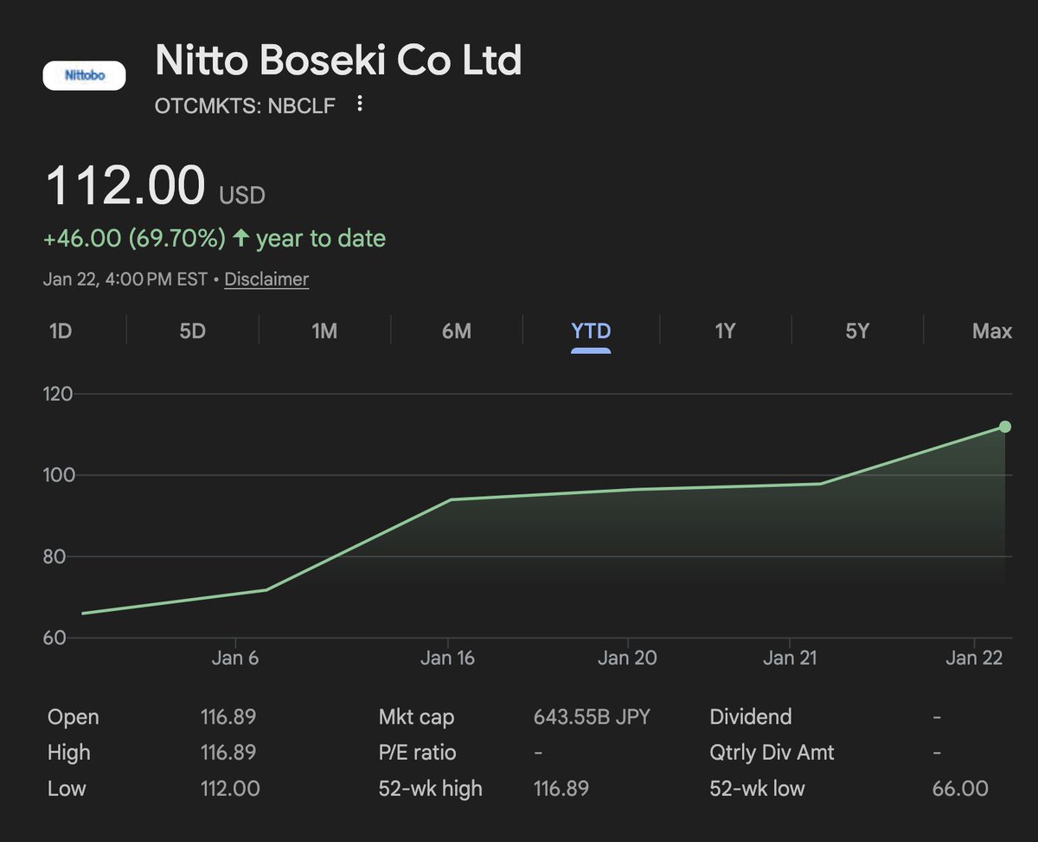1038x842 pixels.
Task: Switch to the 1M chart range
Action: coord(324,331)
